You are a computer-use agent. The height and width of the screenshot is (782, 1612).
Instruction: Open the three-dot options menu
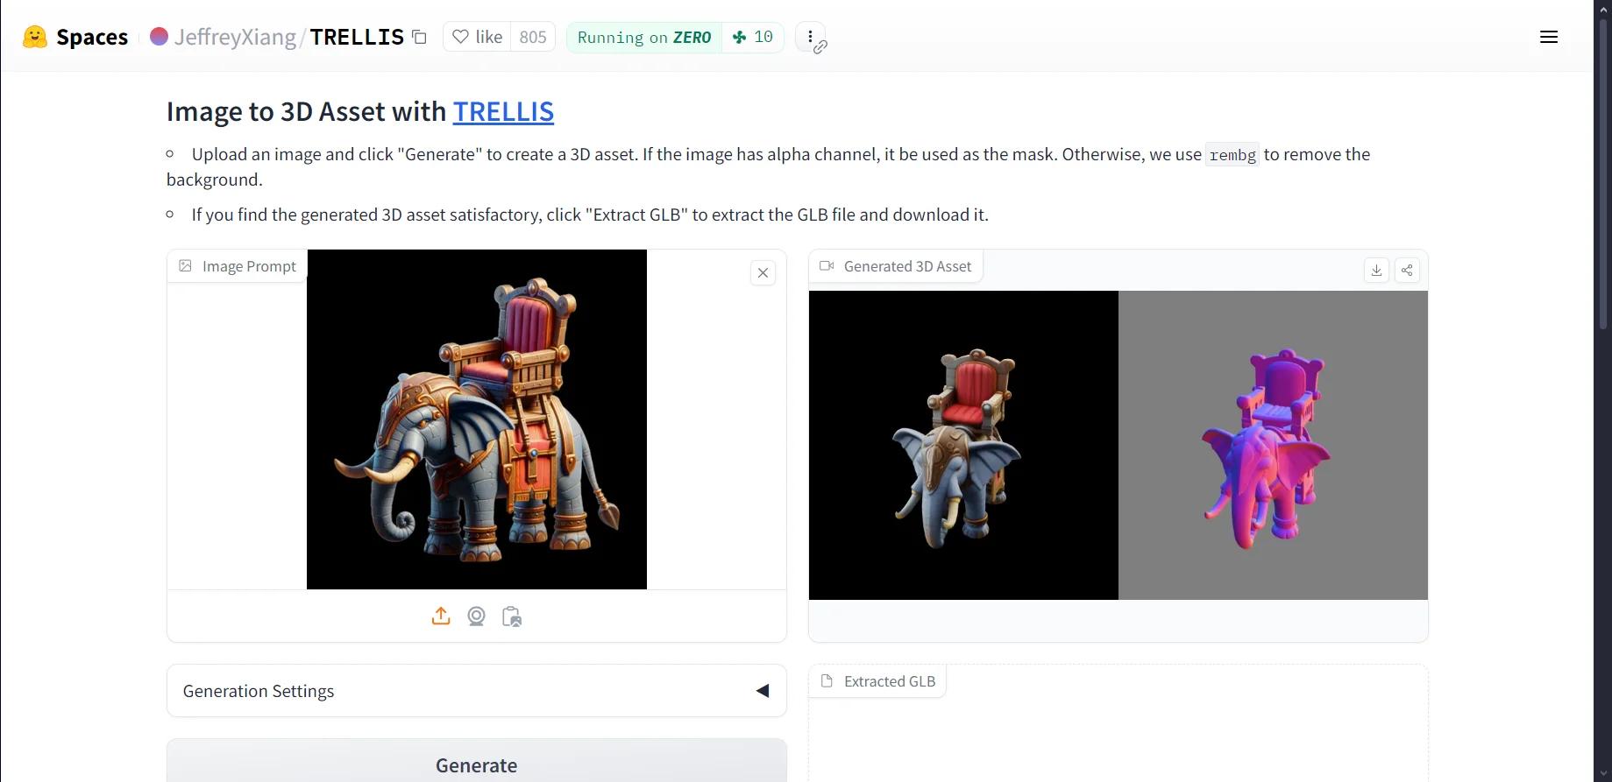pyautogui.click(x=810, y=37)
